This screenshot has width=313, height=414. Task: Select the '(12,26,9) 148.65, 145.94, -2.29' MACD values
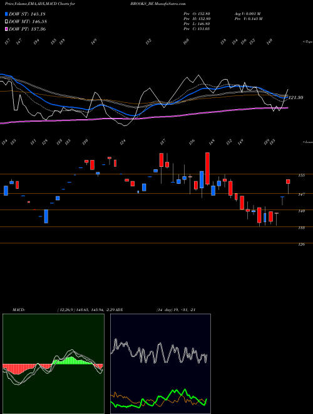point(86,310)
